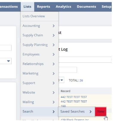Click the Relationships chevron arrow
Viewport: 113px width, 121px height.
click(54, 64)
